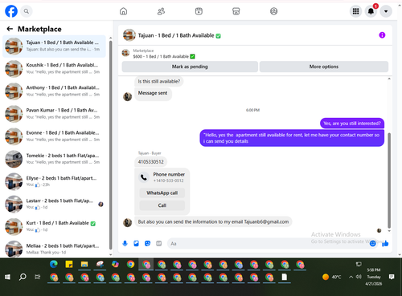Screen dimensions: 402x296
Task: Click the conversation list scrollbar
Action: 110,144
